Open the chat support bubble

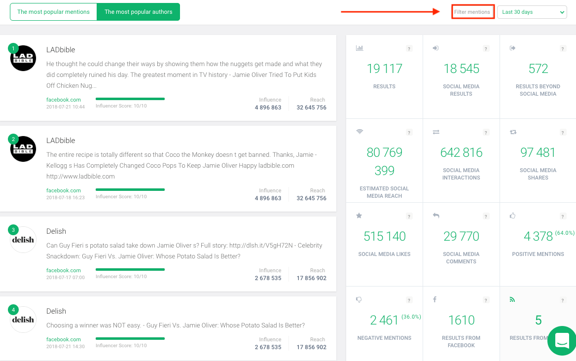coord(562,340)
